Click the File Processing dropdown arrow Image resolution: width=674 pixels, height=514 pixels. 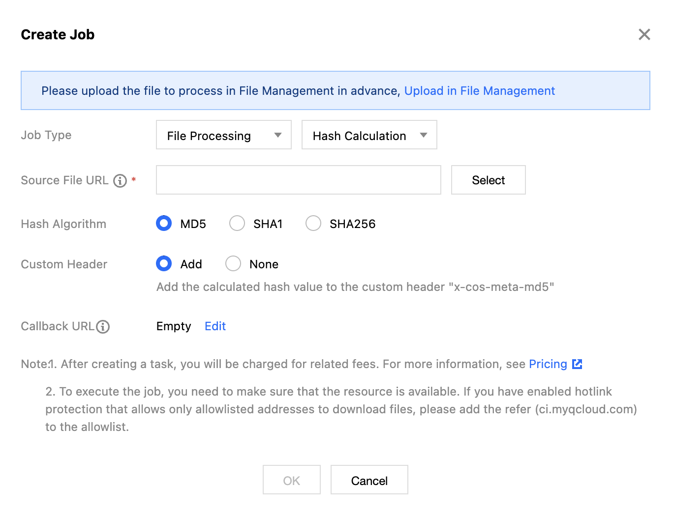(x=278, y=135)
